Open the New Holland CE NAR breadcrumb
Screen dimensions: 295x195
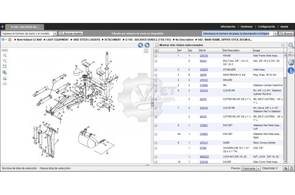click(x=29, y=39)
